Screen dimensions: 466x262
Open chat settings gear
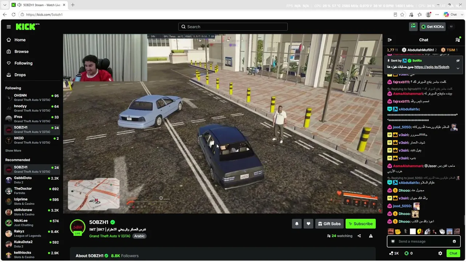[440, 253]
